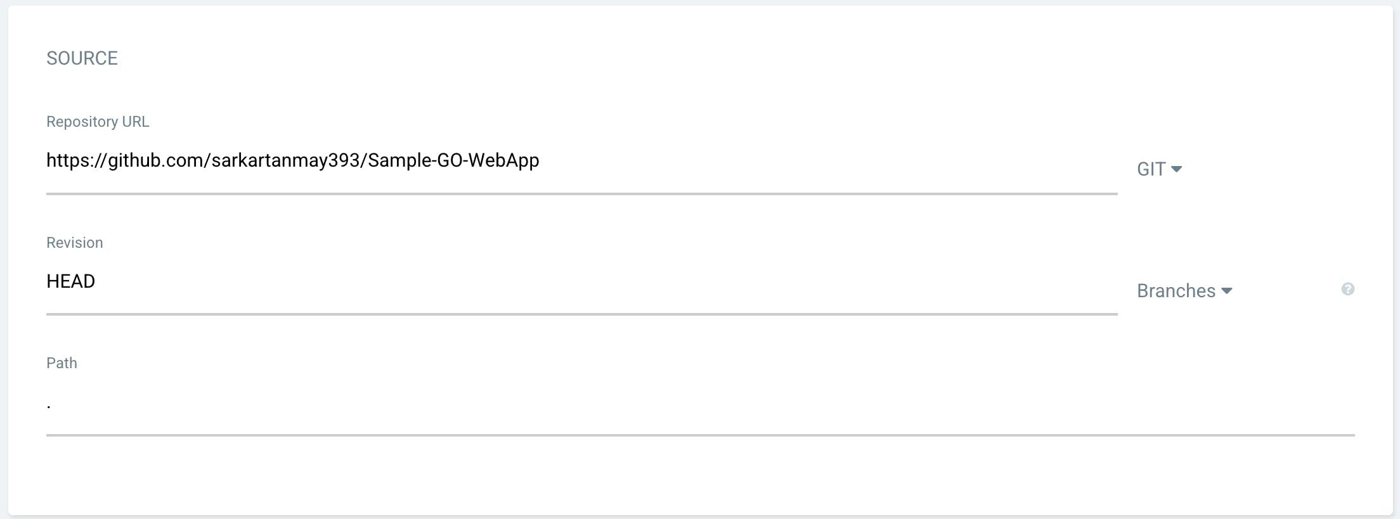The image size is (1400, 519).
Task: Click the Path field label
Action: [61, 362]
